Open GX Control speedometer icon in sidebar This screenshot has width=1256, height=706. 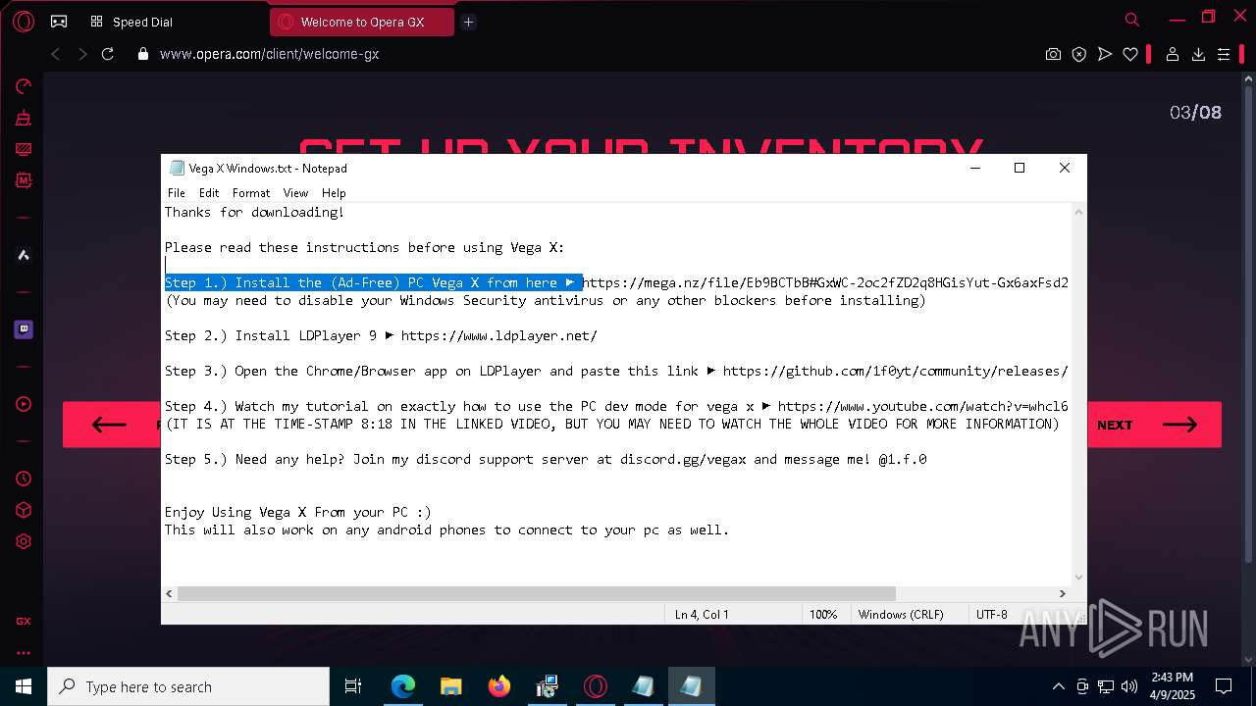point(24,86)
